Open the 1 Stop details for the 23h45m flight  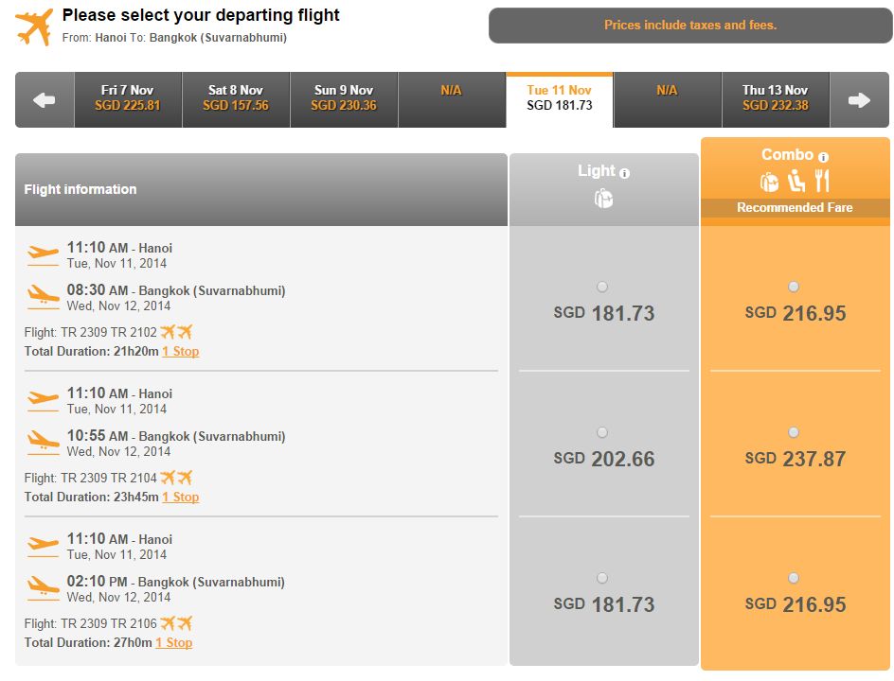[x=180, y=498]
